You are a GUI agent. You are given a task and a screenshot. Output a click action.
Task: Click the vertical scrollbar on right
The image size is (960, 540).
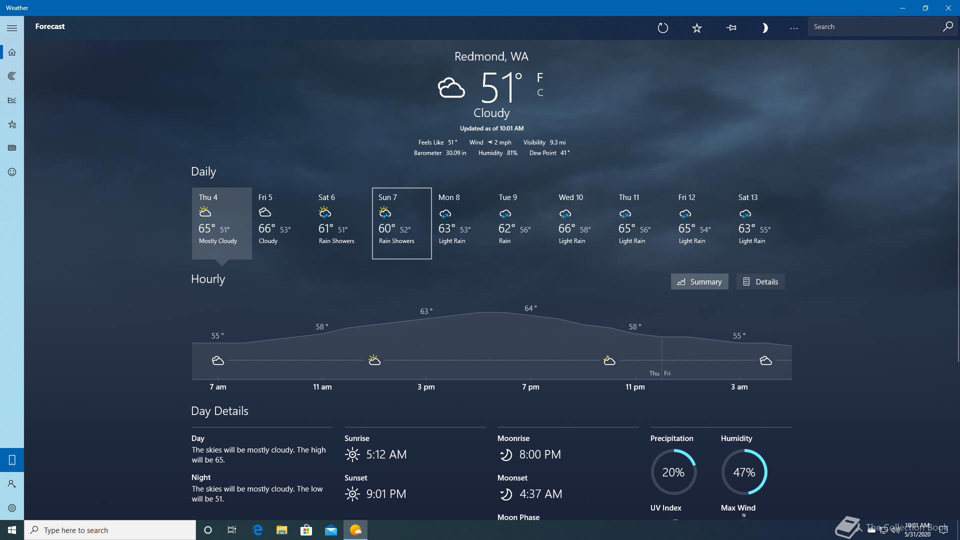pyautogui.click(x=958, y=205)
